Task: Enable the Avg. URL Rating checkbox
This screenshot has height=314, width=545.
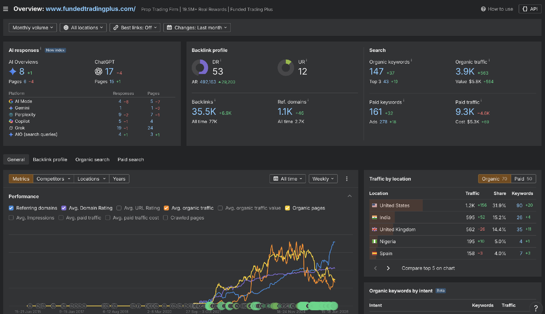Action: pyautogui.click(x=119, y=208)
